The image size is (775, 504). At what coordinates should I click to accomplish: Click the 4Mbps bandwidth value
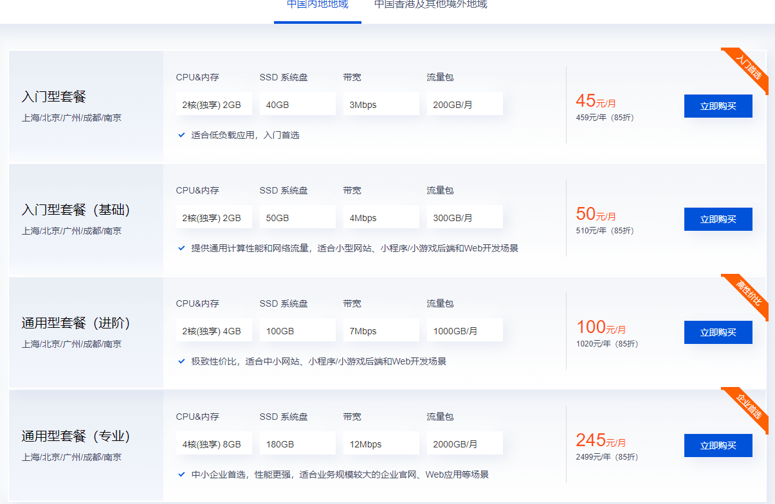[x=381, y=217]
